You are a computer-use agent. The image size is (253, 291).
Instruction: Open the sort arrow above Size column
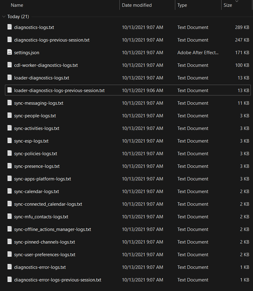pos(237,1)
